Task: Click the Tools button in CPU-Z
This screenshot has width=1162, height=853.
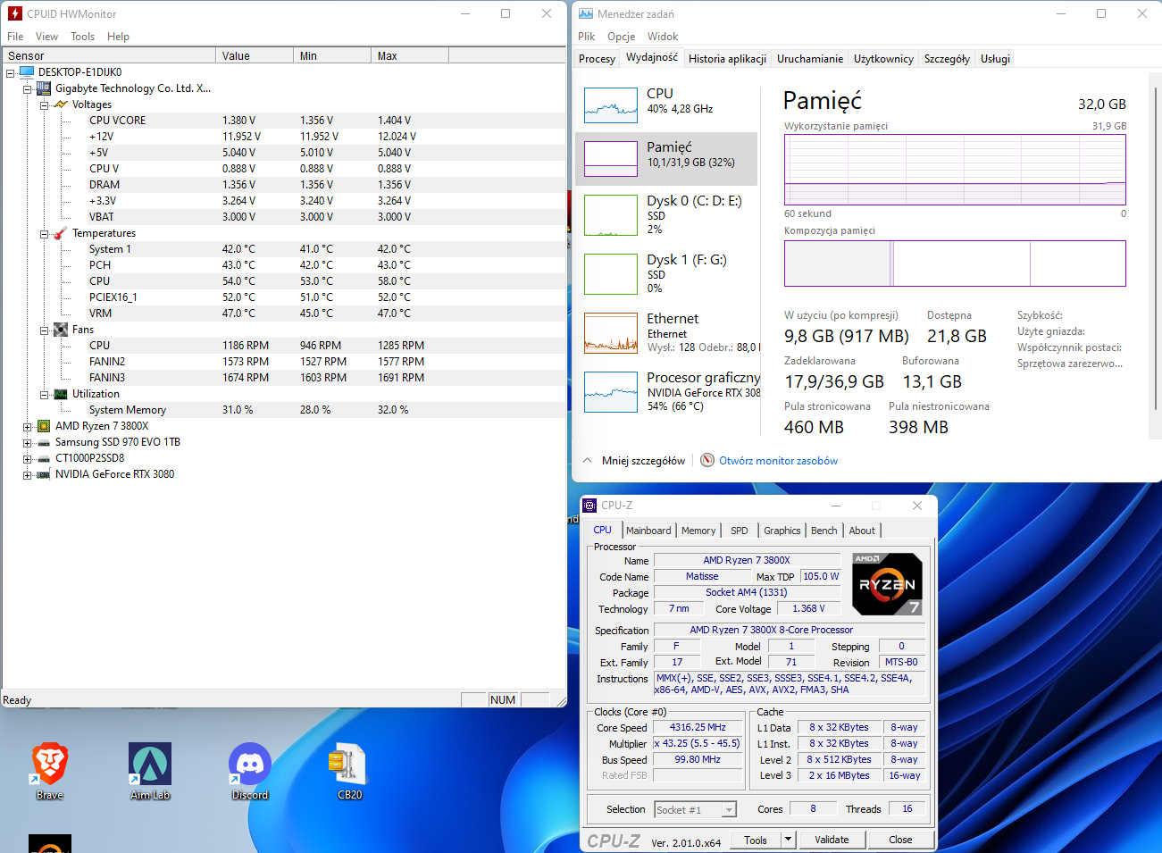Action: pos(756,840)
